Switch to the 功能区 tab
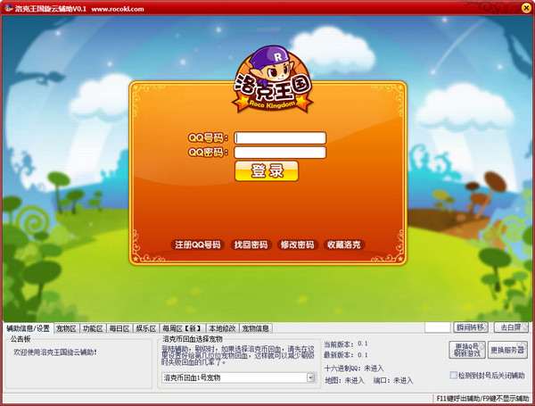 pos(93,328)
